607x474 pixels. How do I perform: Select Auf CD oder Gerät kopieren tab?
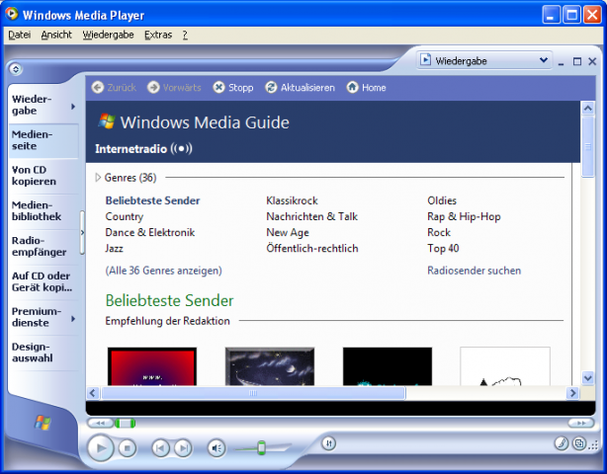tap(43, 281)
